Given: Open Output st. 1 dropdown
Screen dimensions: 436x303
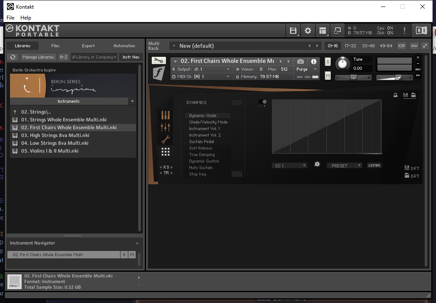Looking at the screenshot, I should 228,69.
